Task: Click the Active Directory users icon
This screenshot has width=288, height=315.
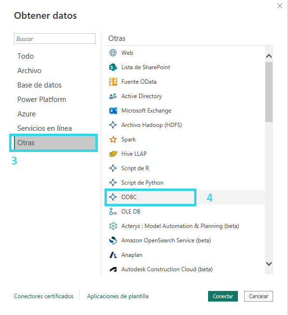Action: point(113,96)
